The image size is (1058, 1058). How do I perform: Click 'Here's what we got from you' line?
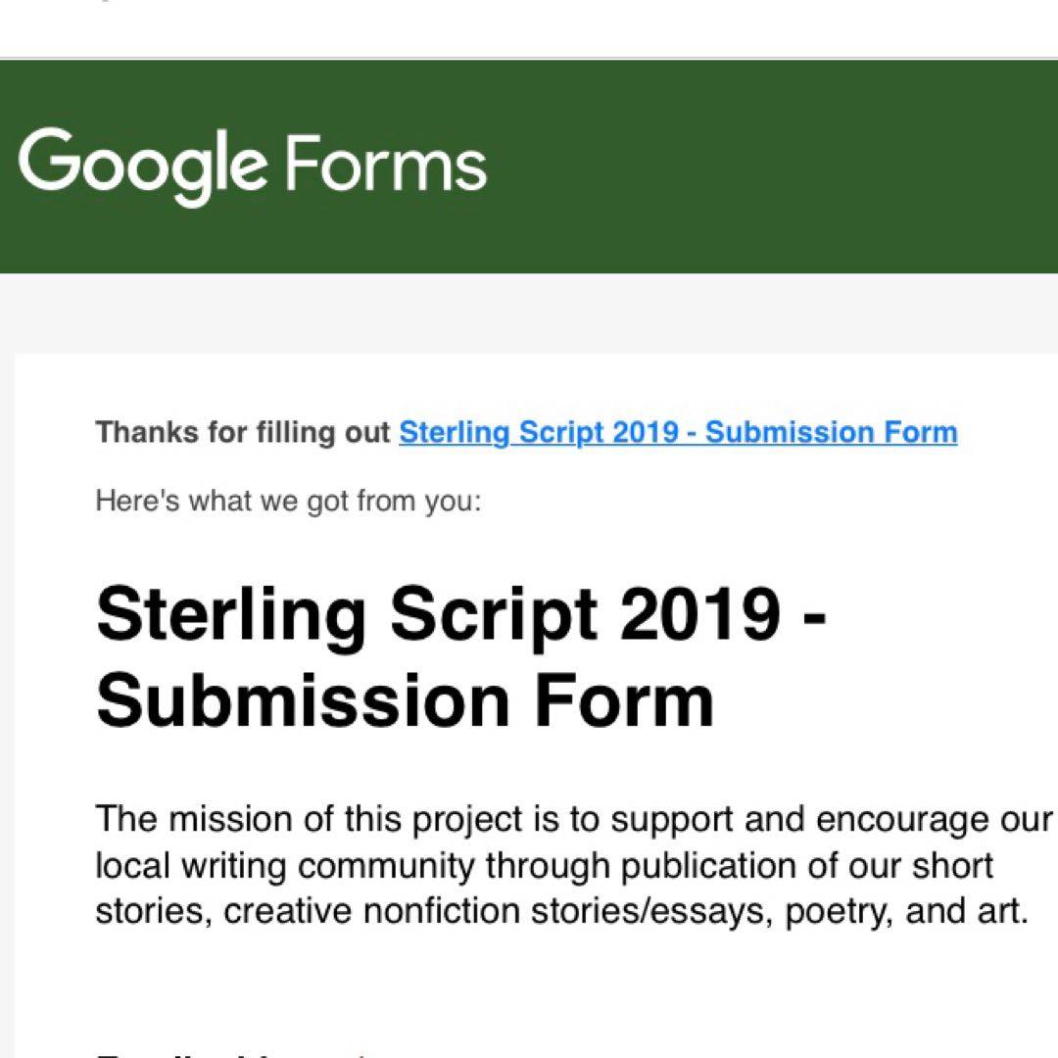click(x=288, y=502)
